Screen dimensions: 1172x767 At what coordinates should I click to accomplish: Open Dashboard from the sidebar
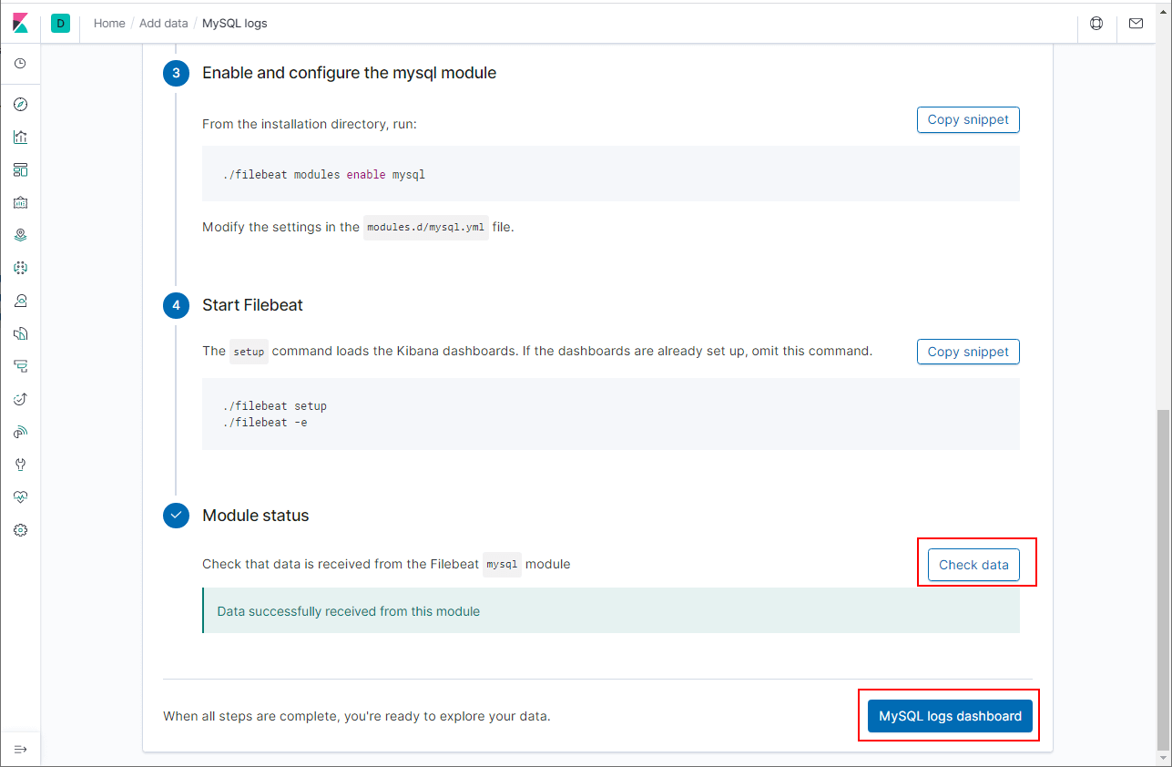(21, 169)
